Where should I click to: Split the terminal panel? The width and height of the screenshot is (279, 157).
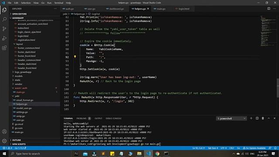click(x=257, y=118)
